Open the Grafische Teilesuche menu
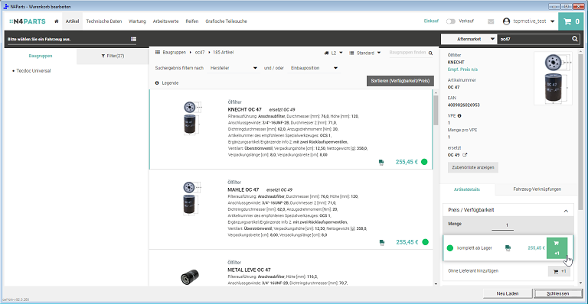Screen dimensions: 588x304 coord(226,21)
